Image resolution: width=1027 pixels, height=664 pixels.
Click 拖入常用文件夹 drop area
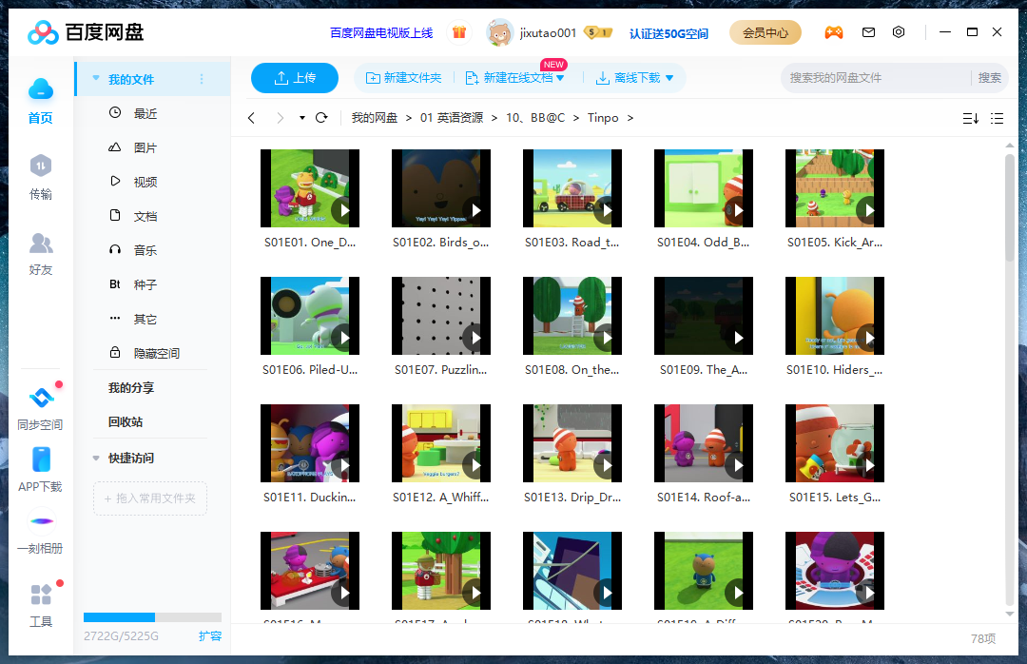click(x=150, y=498)
